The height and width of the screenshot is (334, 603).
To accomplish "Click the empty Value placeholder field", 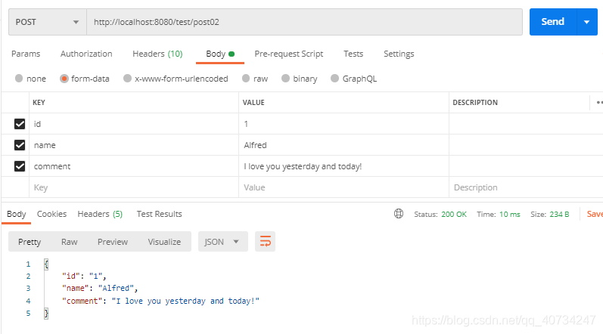I will 343,187.
